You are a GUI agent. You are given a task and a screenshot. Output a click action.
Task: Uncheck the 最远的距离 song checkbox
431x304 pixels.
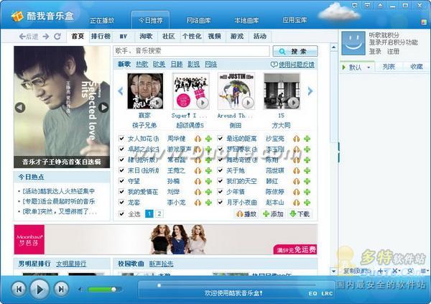point(221,138)
